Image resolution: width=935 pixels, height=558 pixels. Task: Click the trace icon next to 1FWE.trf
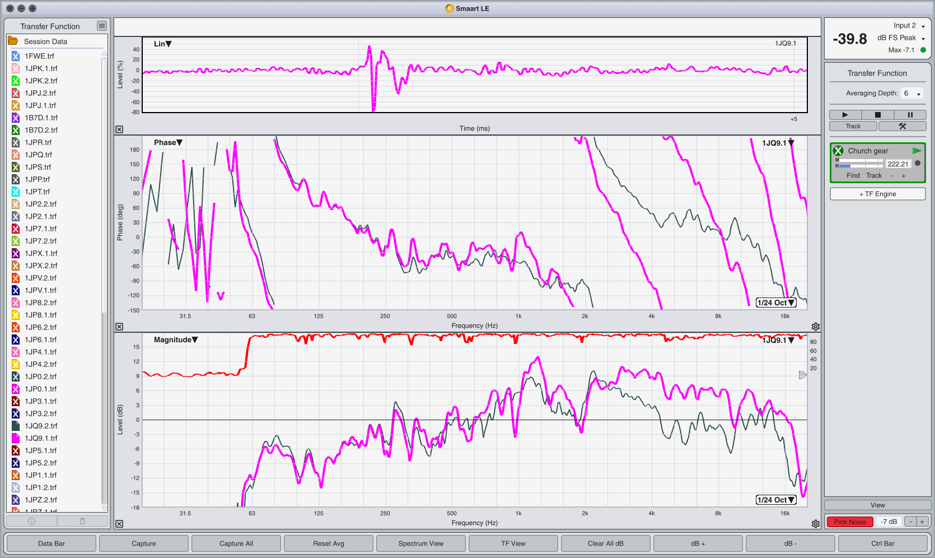(16, 56)
